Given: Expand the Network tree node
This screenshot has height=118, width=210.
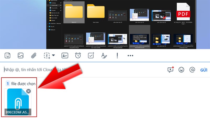Looking at the screenshot, I should click(x=48, y=30).
